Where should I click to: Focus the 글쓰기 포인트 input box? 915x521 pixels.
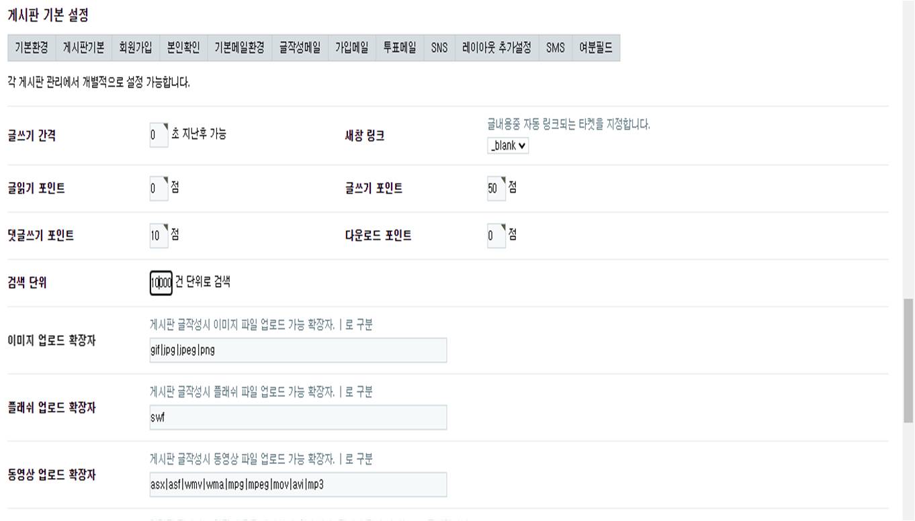(496, 189)
